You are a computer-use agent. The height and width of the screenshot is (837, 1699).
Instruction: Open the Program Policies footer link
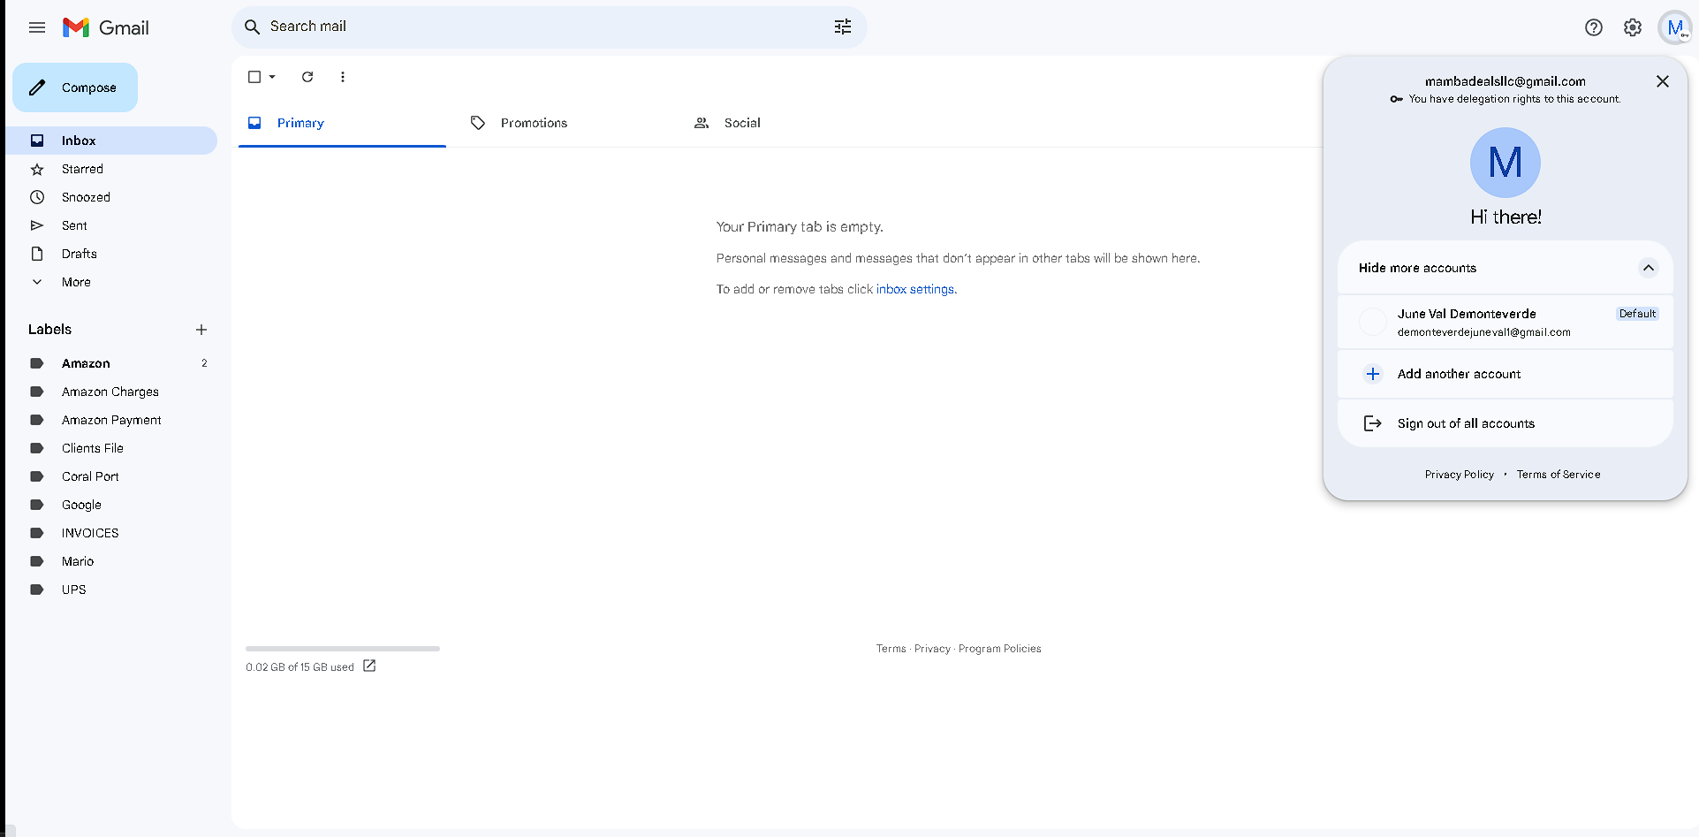(x=1000, y=649)
